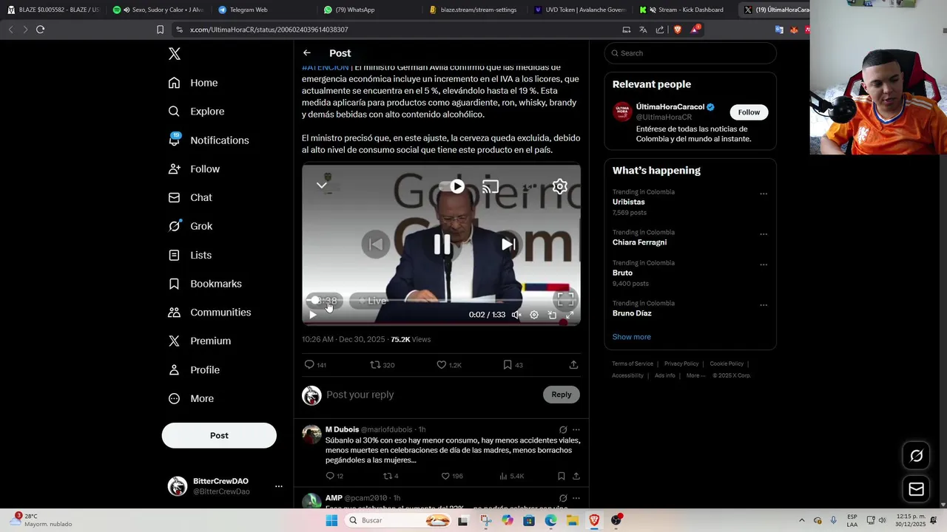Go to previous video in the player overlay

375,245
